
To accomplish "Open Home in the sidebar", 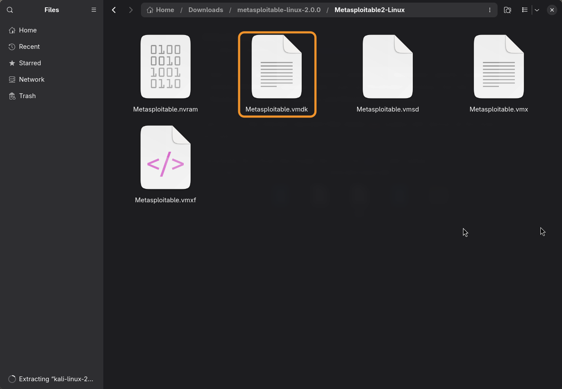I will 51,30.
